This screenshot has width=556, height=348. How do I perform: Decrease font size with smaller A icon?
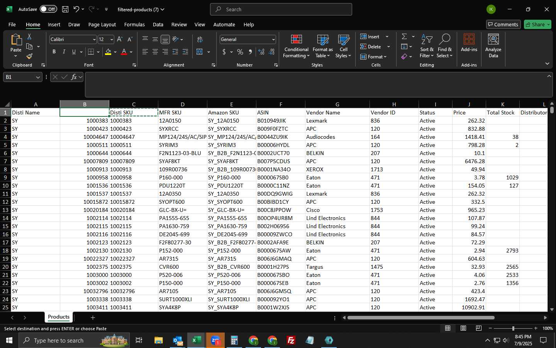pyautogui.click(x=130, y=39)
